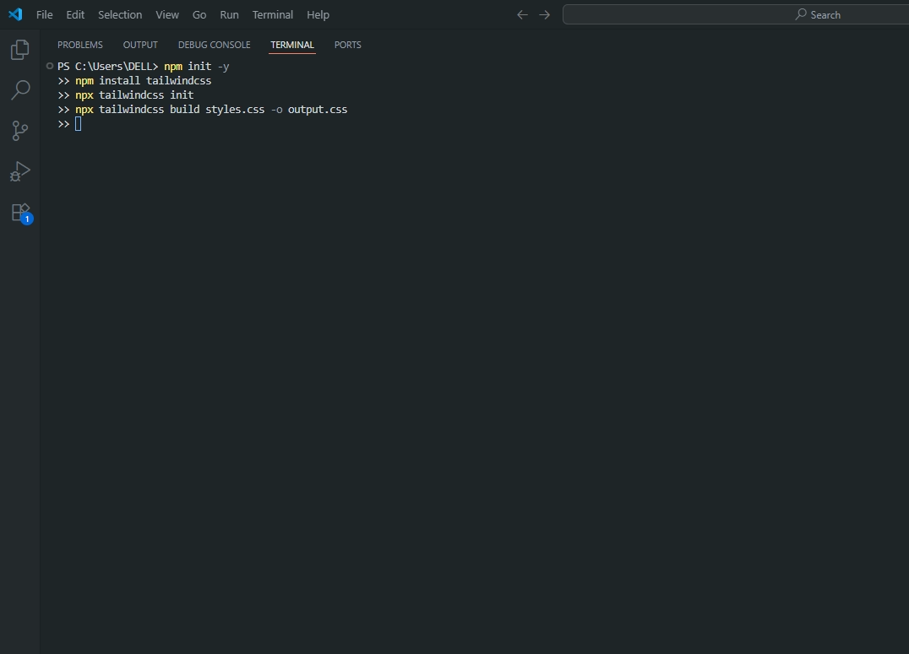Switch to the PROBLEMS tab

[x=80, y=45]
